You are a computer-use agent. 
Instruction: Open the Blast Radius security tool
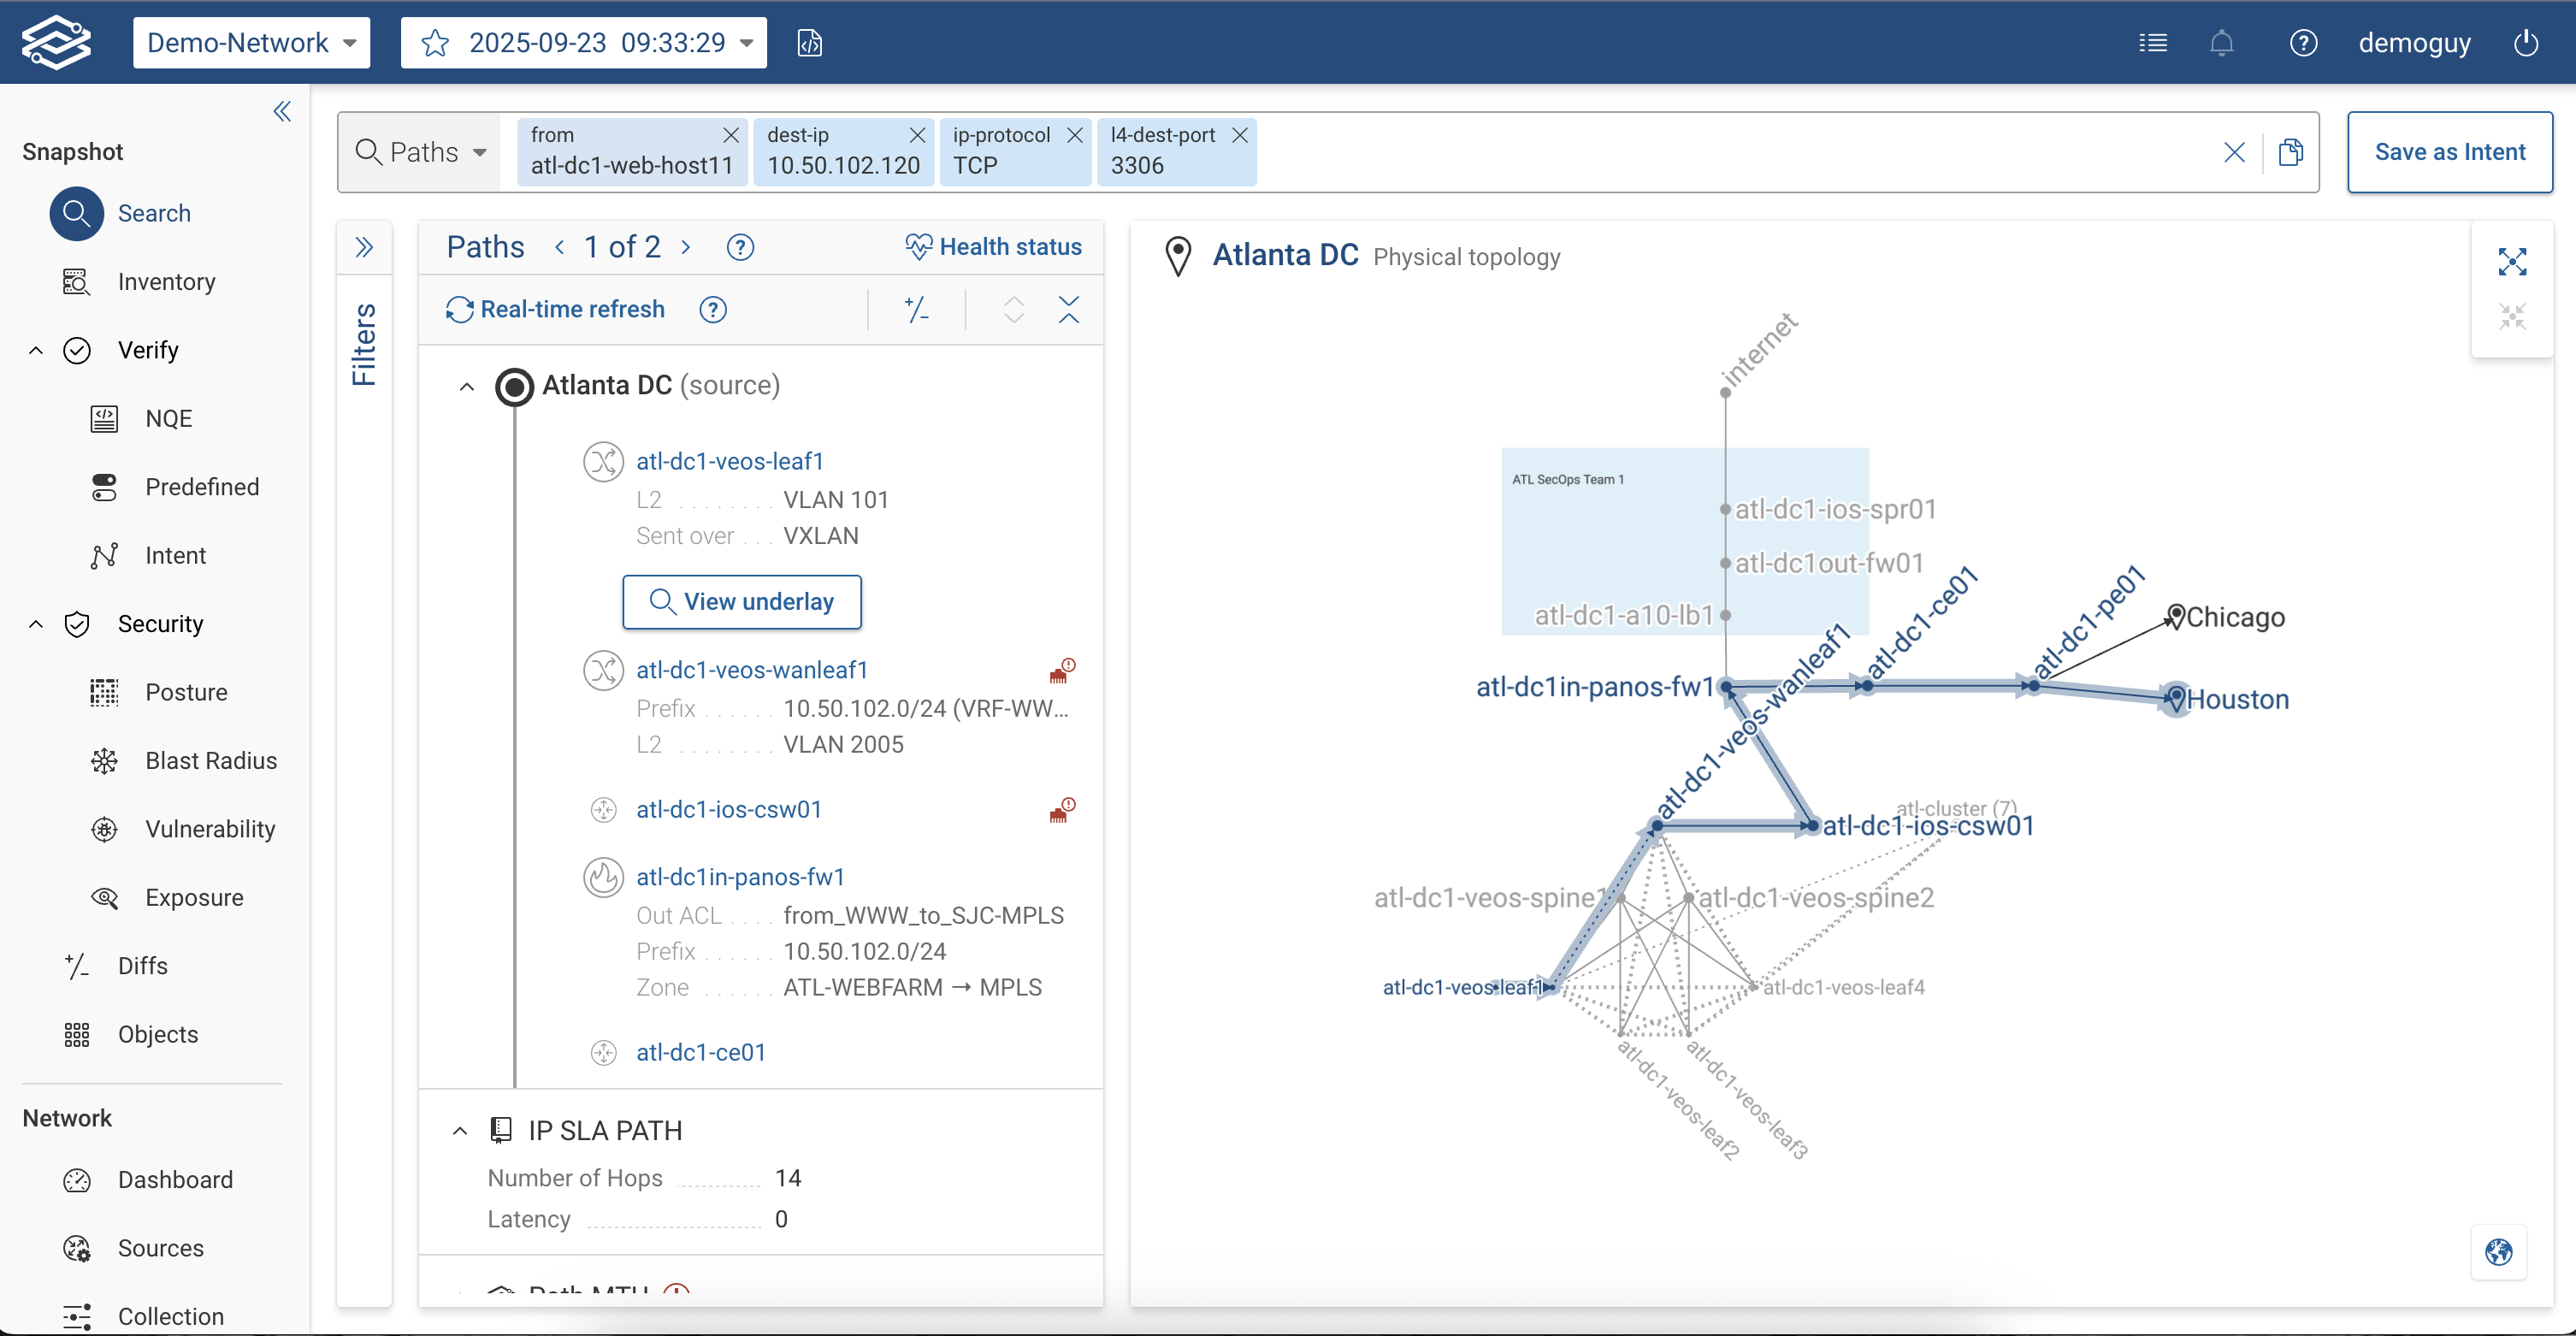tap(104, 760)
